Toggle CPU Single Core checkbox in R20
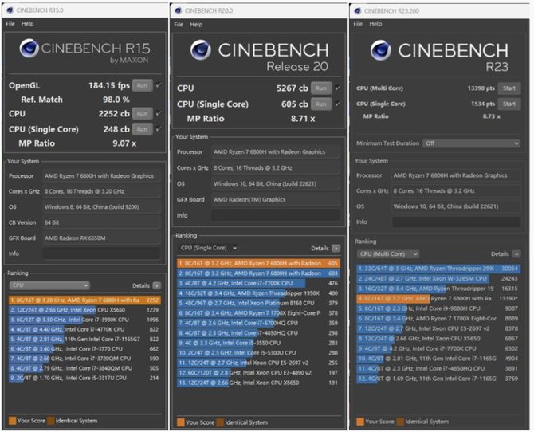 click(x=337, y=104)
